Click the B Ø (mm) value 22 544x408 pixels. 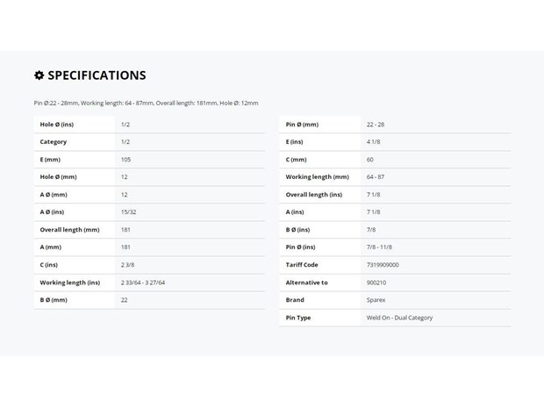click(125, 300)
